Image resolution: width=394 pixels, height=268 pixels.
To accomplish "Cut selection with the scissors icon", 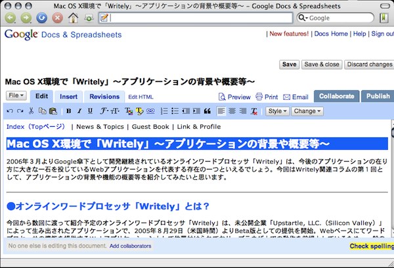I will click(x=31, y=111).
